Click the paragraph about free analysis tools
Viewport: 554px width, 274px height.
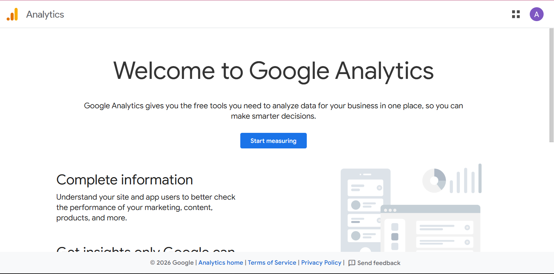tap(274, 111)
